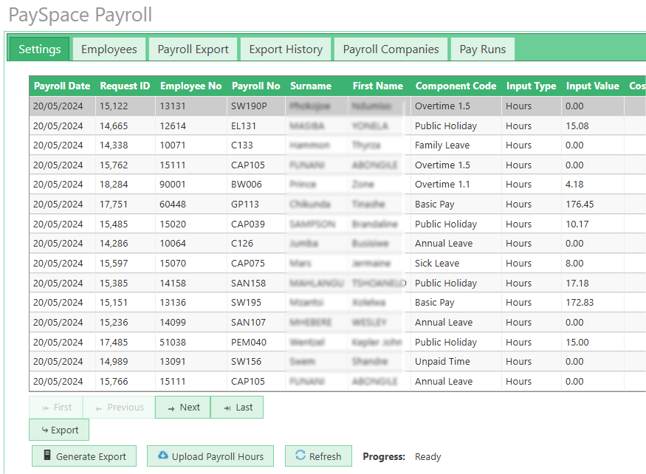The height and width of the screenshot is (474, 646).
Task: Sort by Request ID column header
Action: pos(125,86)
